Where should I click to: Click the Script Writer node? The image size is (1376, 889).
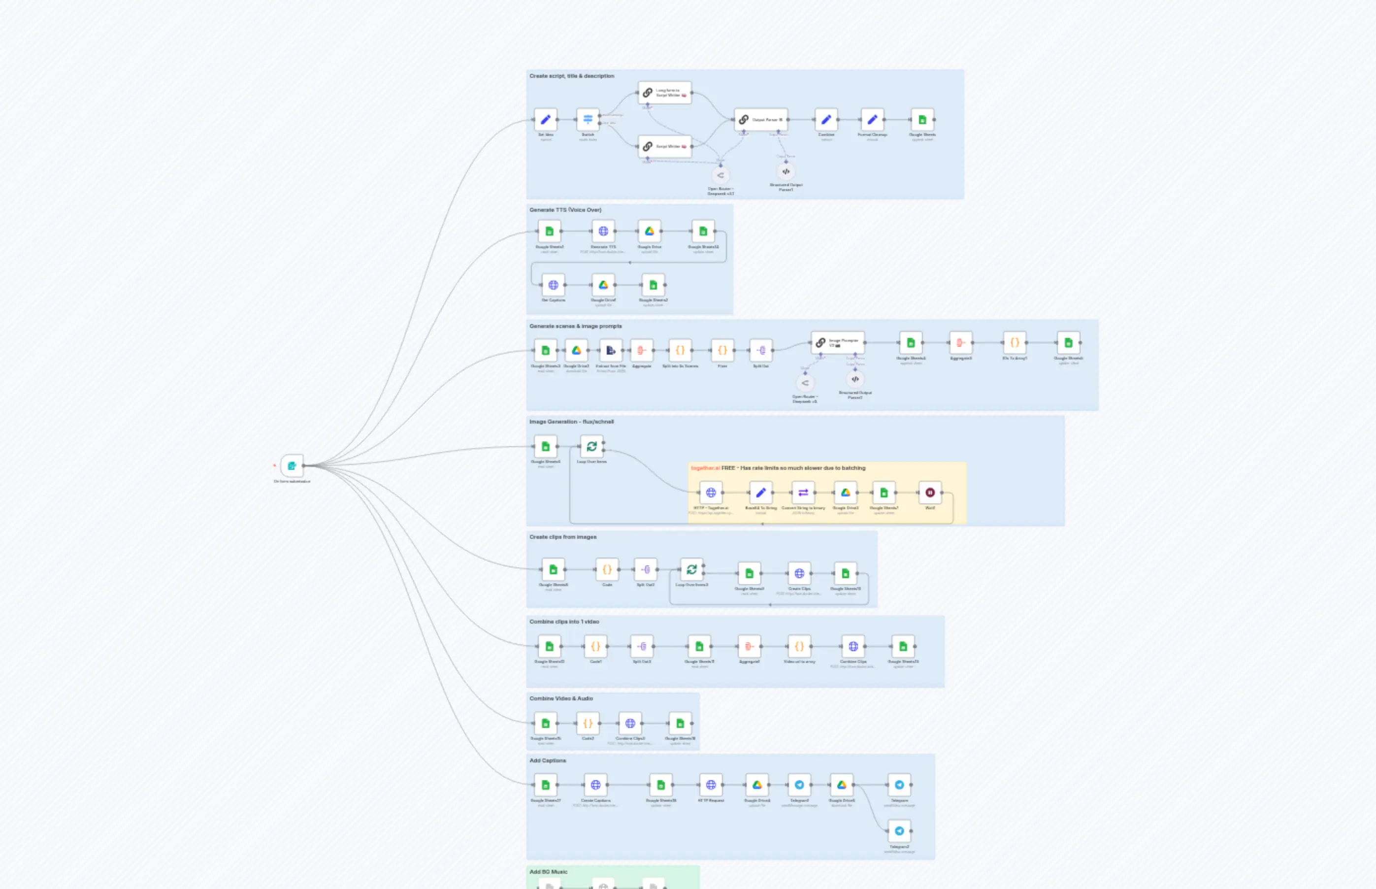tap(665, 146)
